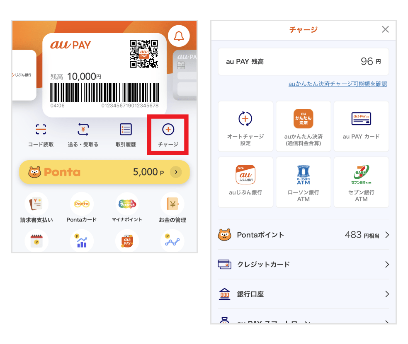Tap the au PAY bag icon in bottom row
Viewport: 408px width, 344px height.
(127, 241)
